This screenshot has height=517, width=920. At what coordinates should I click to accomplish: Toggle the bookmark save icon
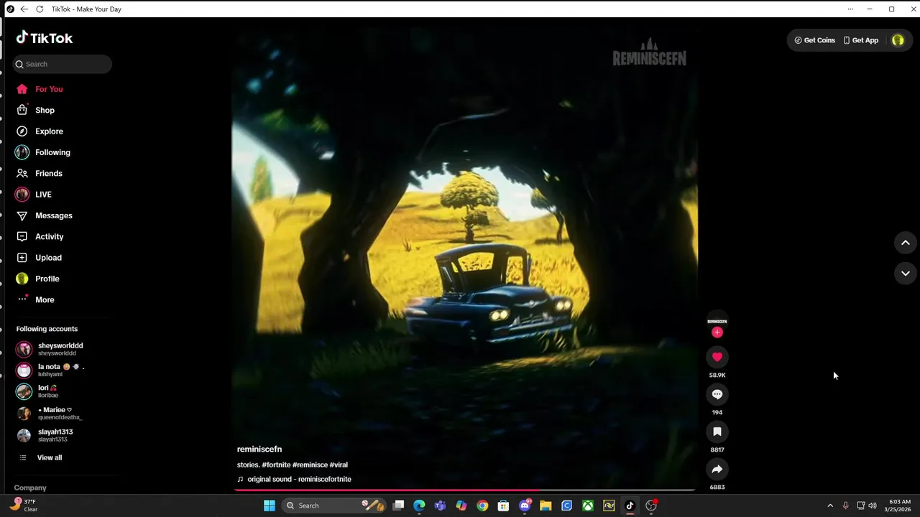pos(717,432)
